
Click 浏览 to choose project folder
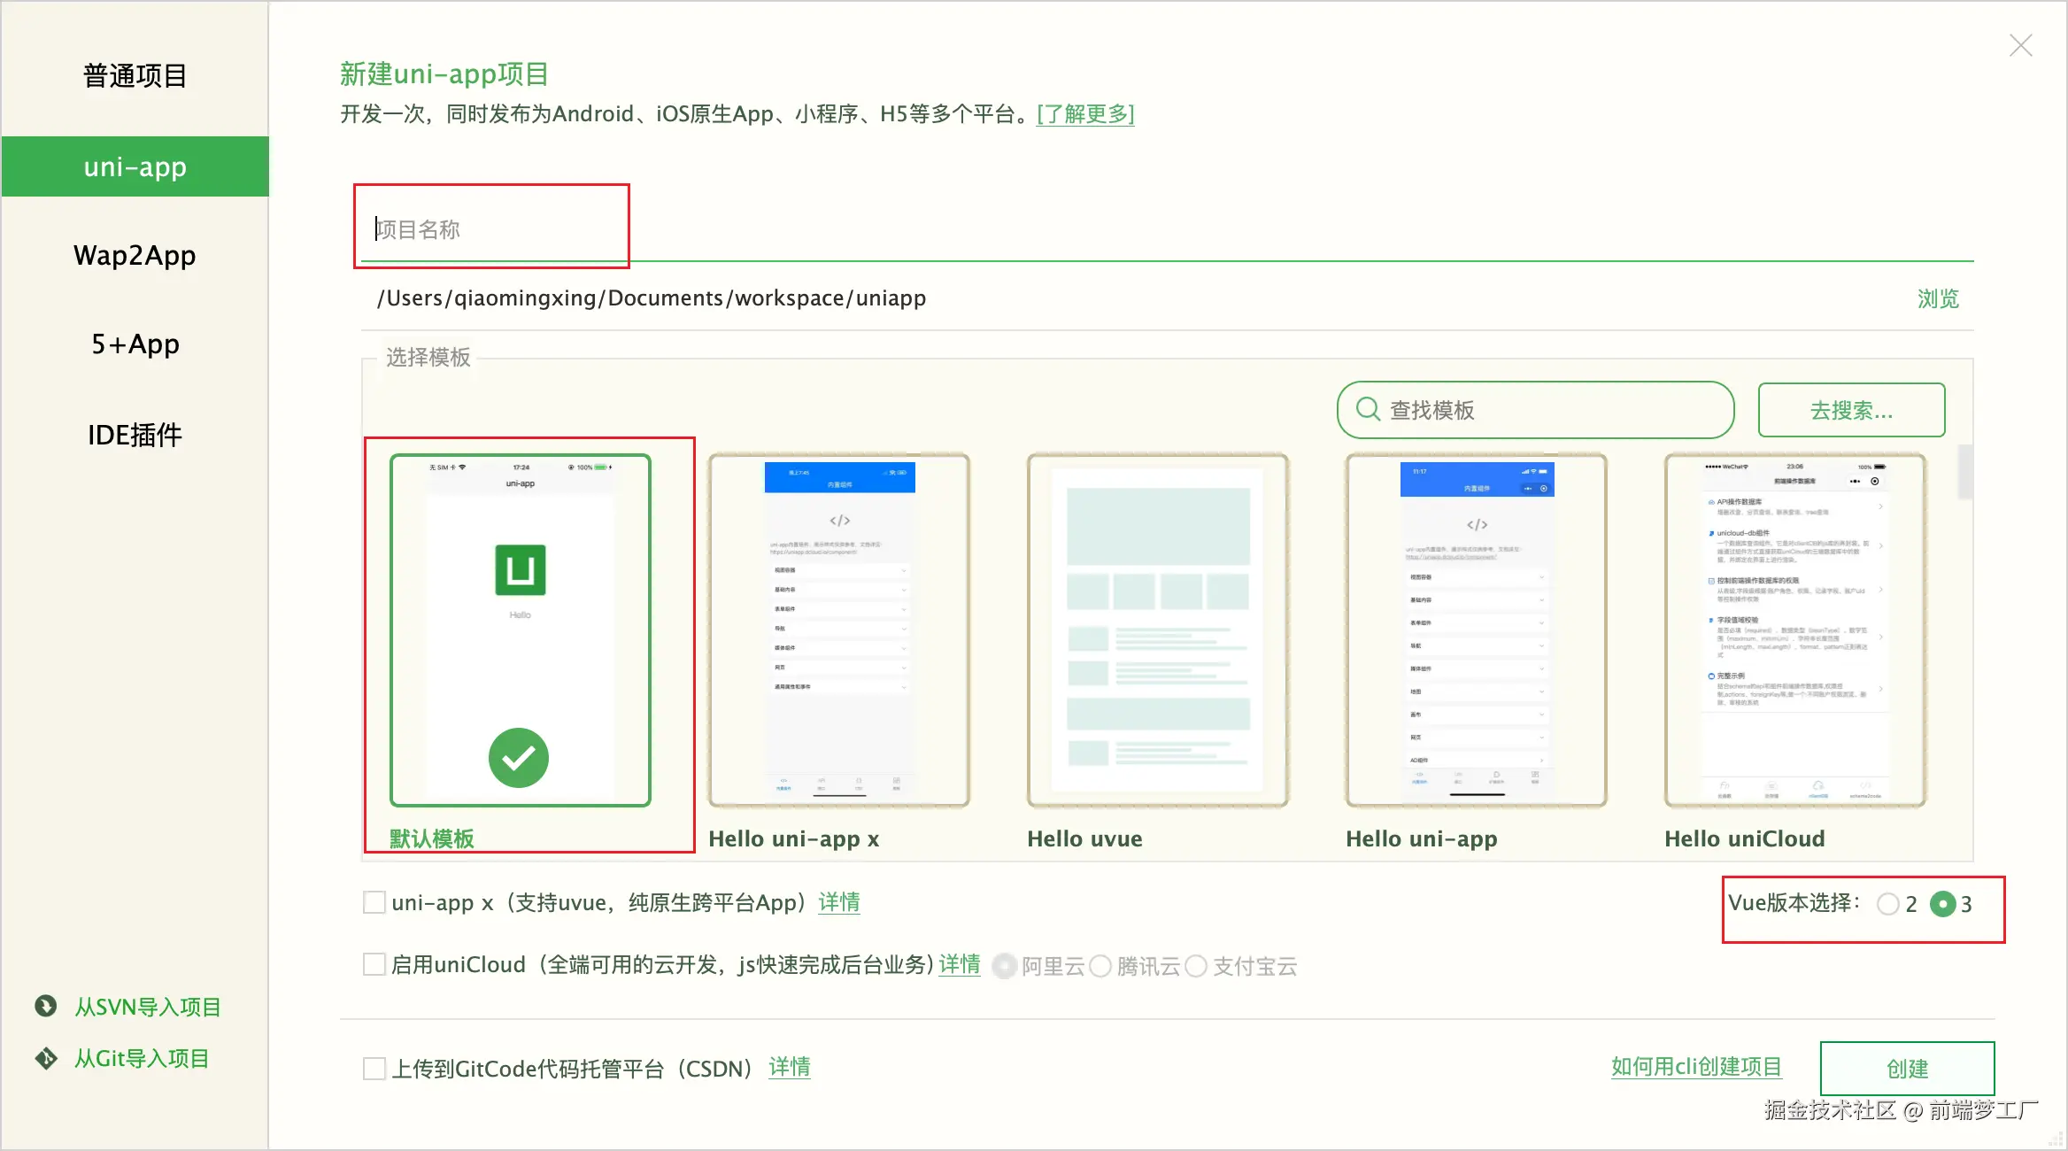(1938, 299)
